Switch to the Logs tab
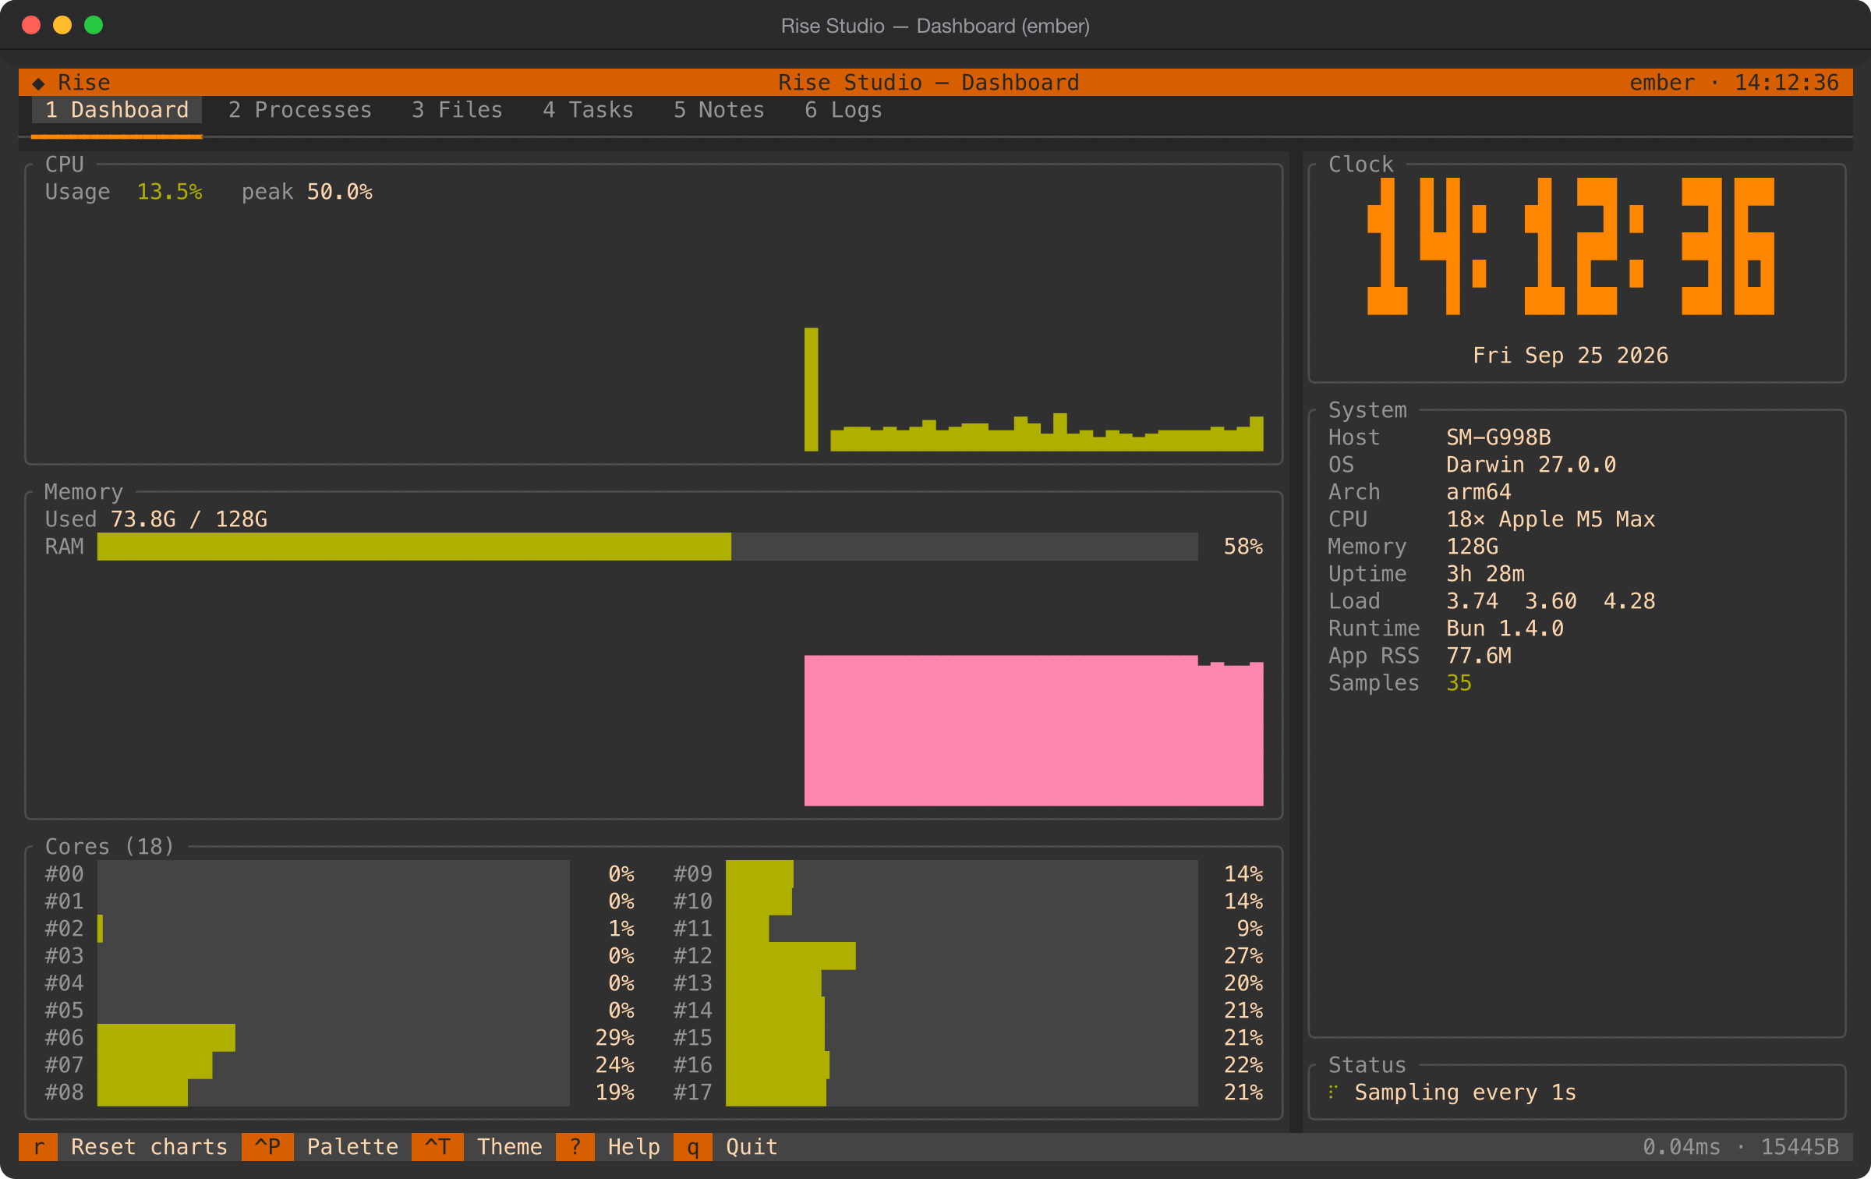Image resolution: width=1871 pixels, height=1179 pixels. pyautogui.click(x=844, y=110)
